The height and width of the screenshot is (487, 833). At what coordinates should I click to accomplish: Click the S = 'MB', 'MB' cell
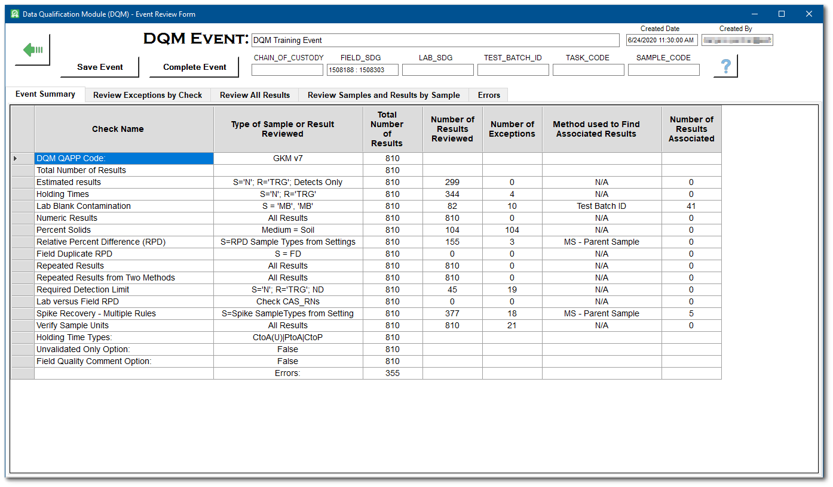[288, 206]
